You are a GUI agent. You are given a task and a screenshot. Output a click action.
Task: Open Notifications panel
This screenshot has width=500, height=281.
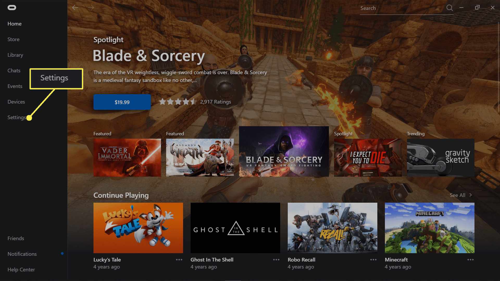22,254
